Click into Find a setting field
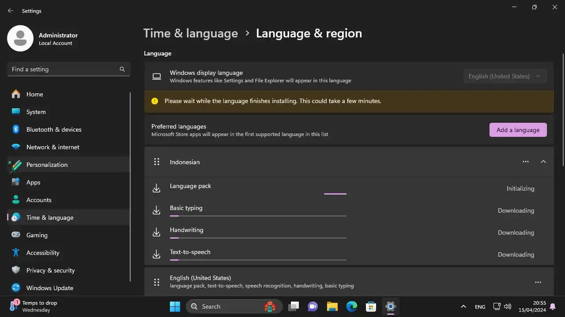 [69, 69]
